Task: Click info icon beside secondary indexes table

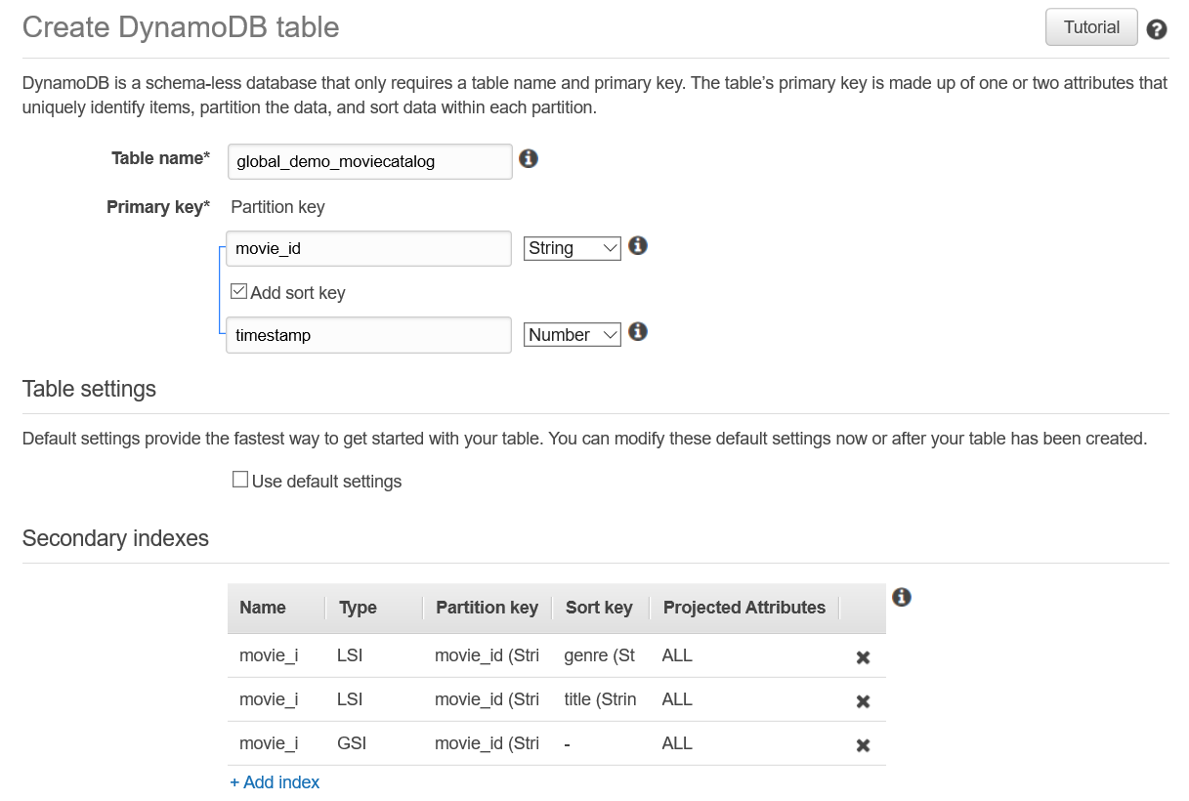Action: pos(902,597)
